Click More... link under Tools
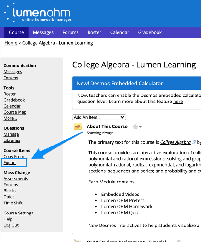The height and width of the screenshot is (242, 201). 10,118
